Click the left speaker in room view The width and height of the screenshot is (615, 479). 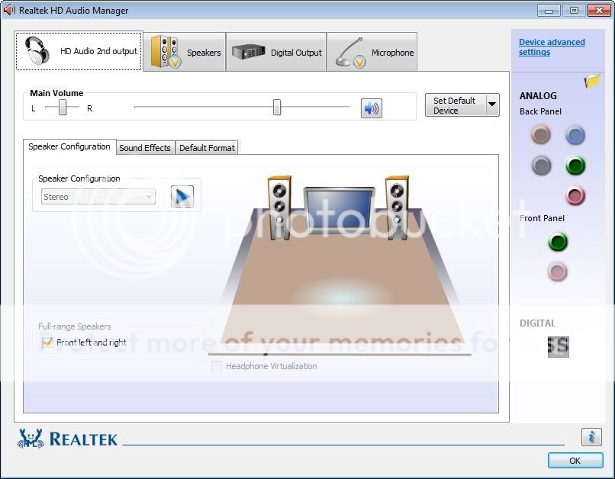tap(279, 207)
